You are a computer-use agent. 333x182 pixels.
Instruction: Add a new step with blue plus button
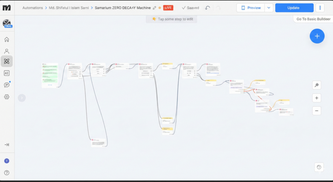317,36
